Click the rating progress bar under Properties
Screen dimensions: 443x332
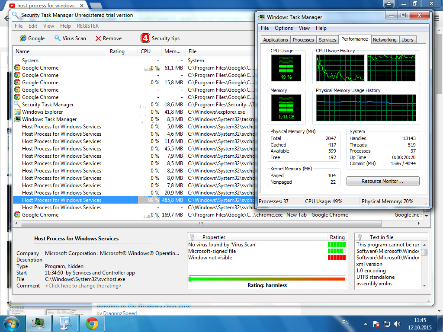click(266, 279)
